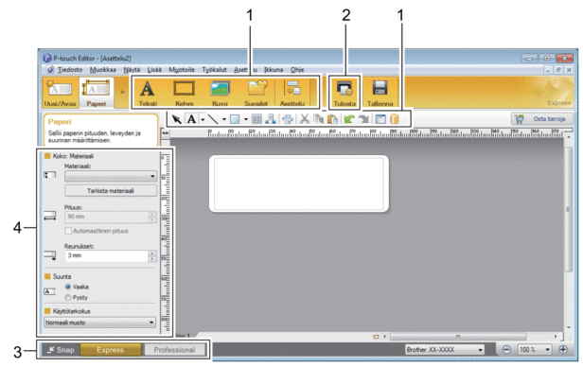The width and height of the screenshot is (583, 367).
Task: Open the Suosikit favorites folder icon
Action: coord(257,88)
